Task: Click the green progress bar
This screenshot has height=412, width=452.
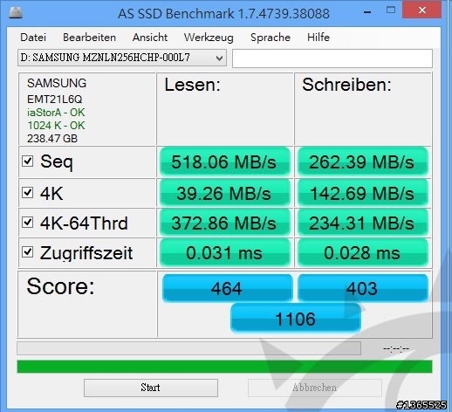Action: click(224, 367)
